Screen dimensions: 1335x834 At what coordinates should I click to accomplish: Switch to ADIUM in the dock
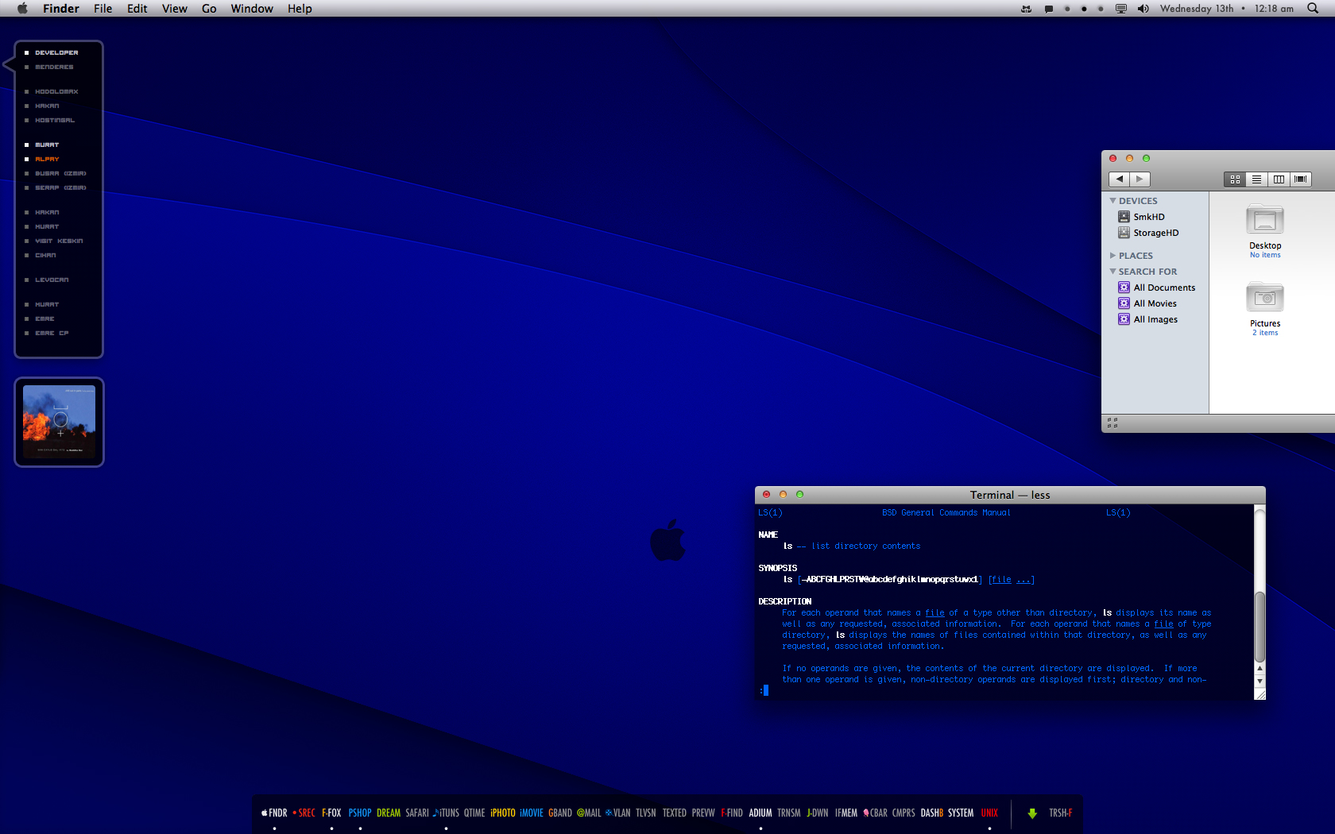(760, 813)
